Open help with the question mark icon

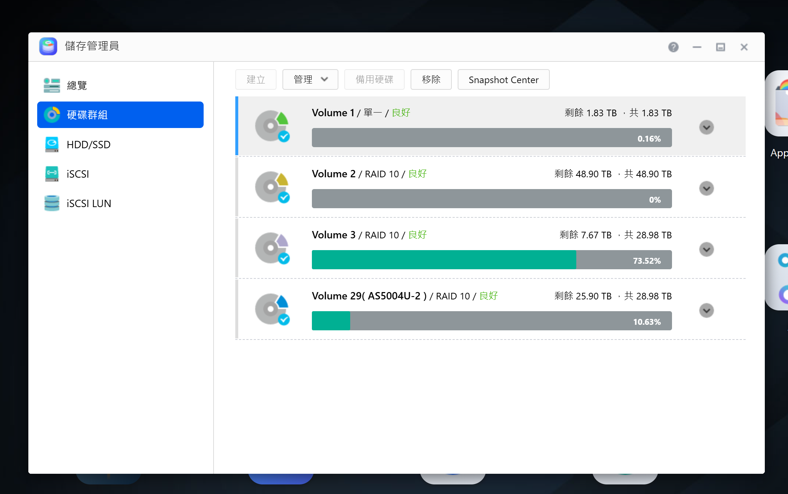pyautogui.click(x=673, y=47)
